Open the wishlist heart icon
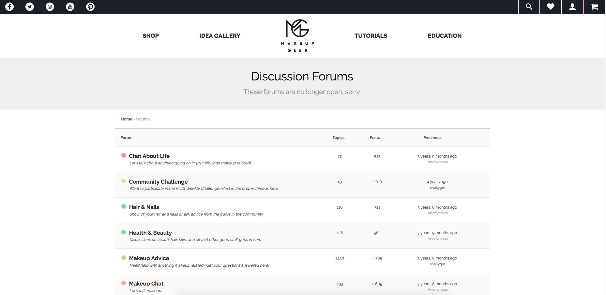 tap(551, 7)
